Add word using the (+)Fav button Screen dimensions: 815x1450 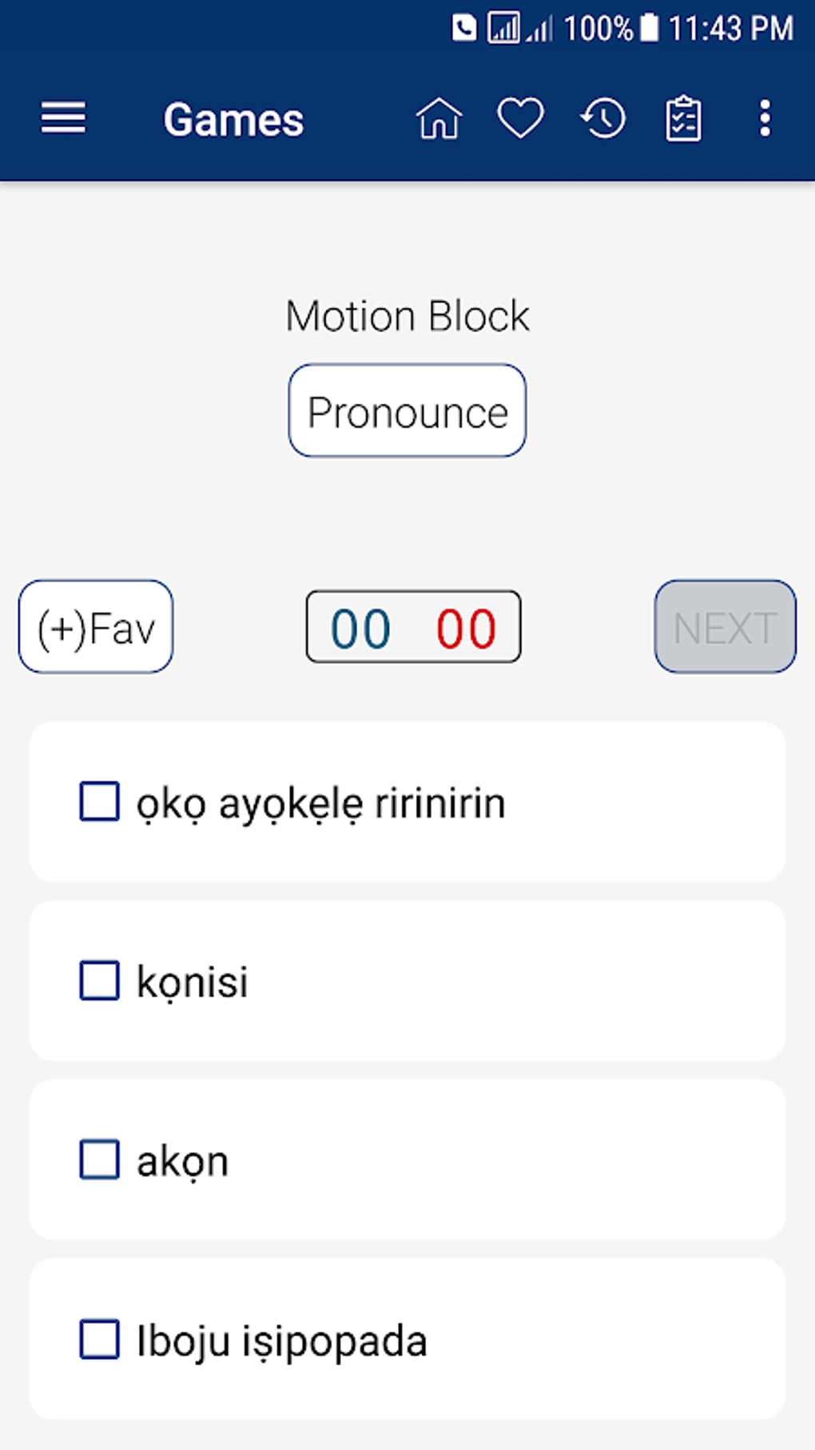[96, 627]
